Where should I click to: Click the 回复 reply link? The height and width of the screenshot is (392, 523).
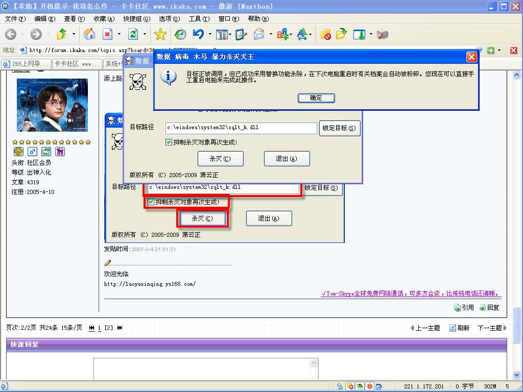coord(489,308)
